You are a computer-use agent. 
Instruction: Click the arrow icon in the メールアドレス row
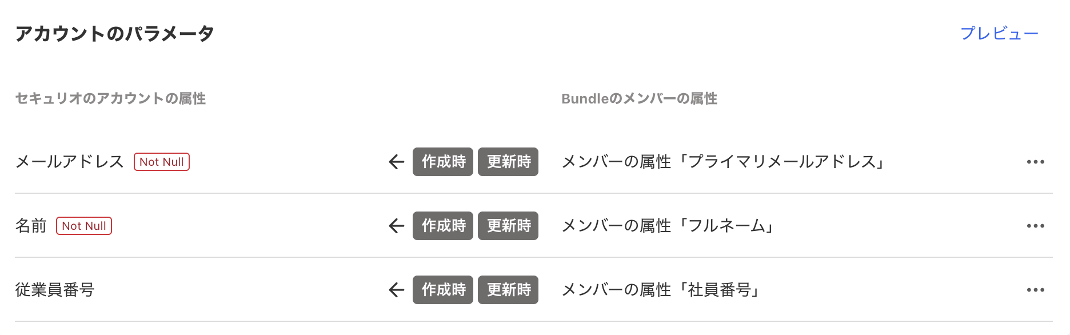(395, 162)
